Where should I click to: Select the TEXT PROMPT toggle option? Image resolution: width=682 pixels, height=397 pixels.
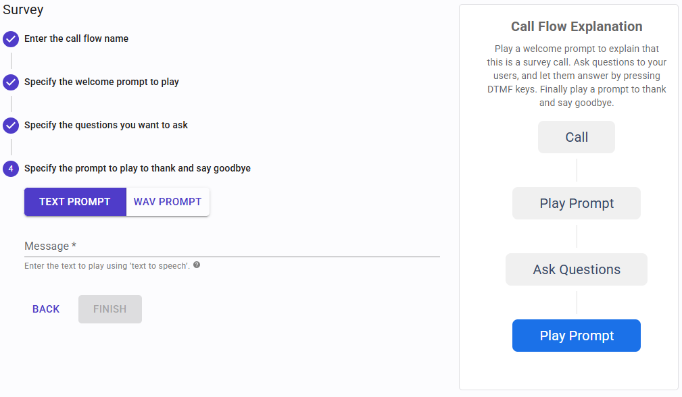click(x=75, y=202)
